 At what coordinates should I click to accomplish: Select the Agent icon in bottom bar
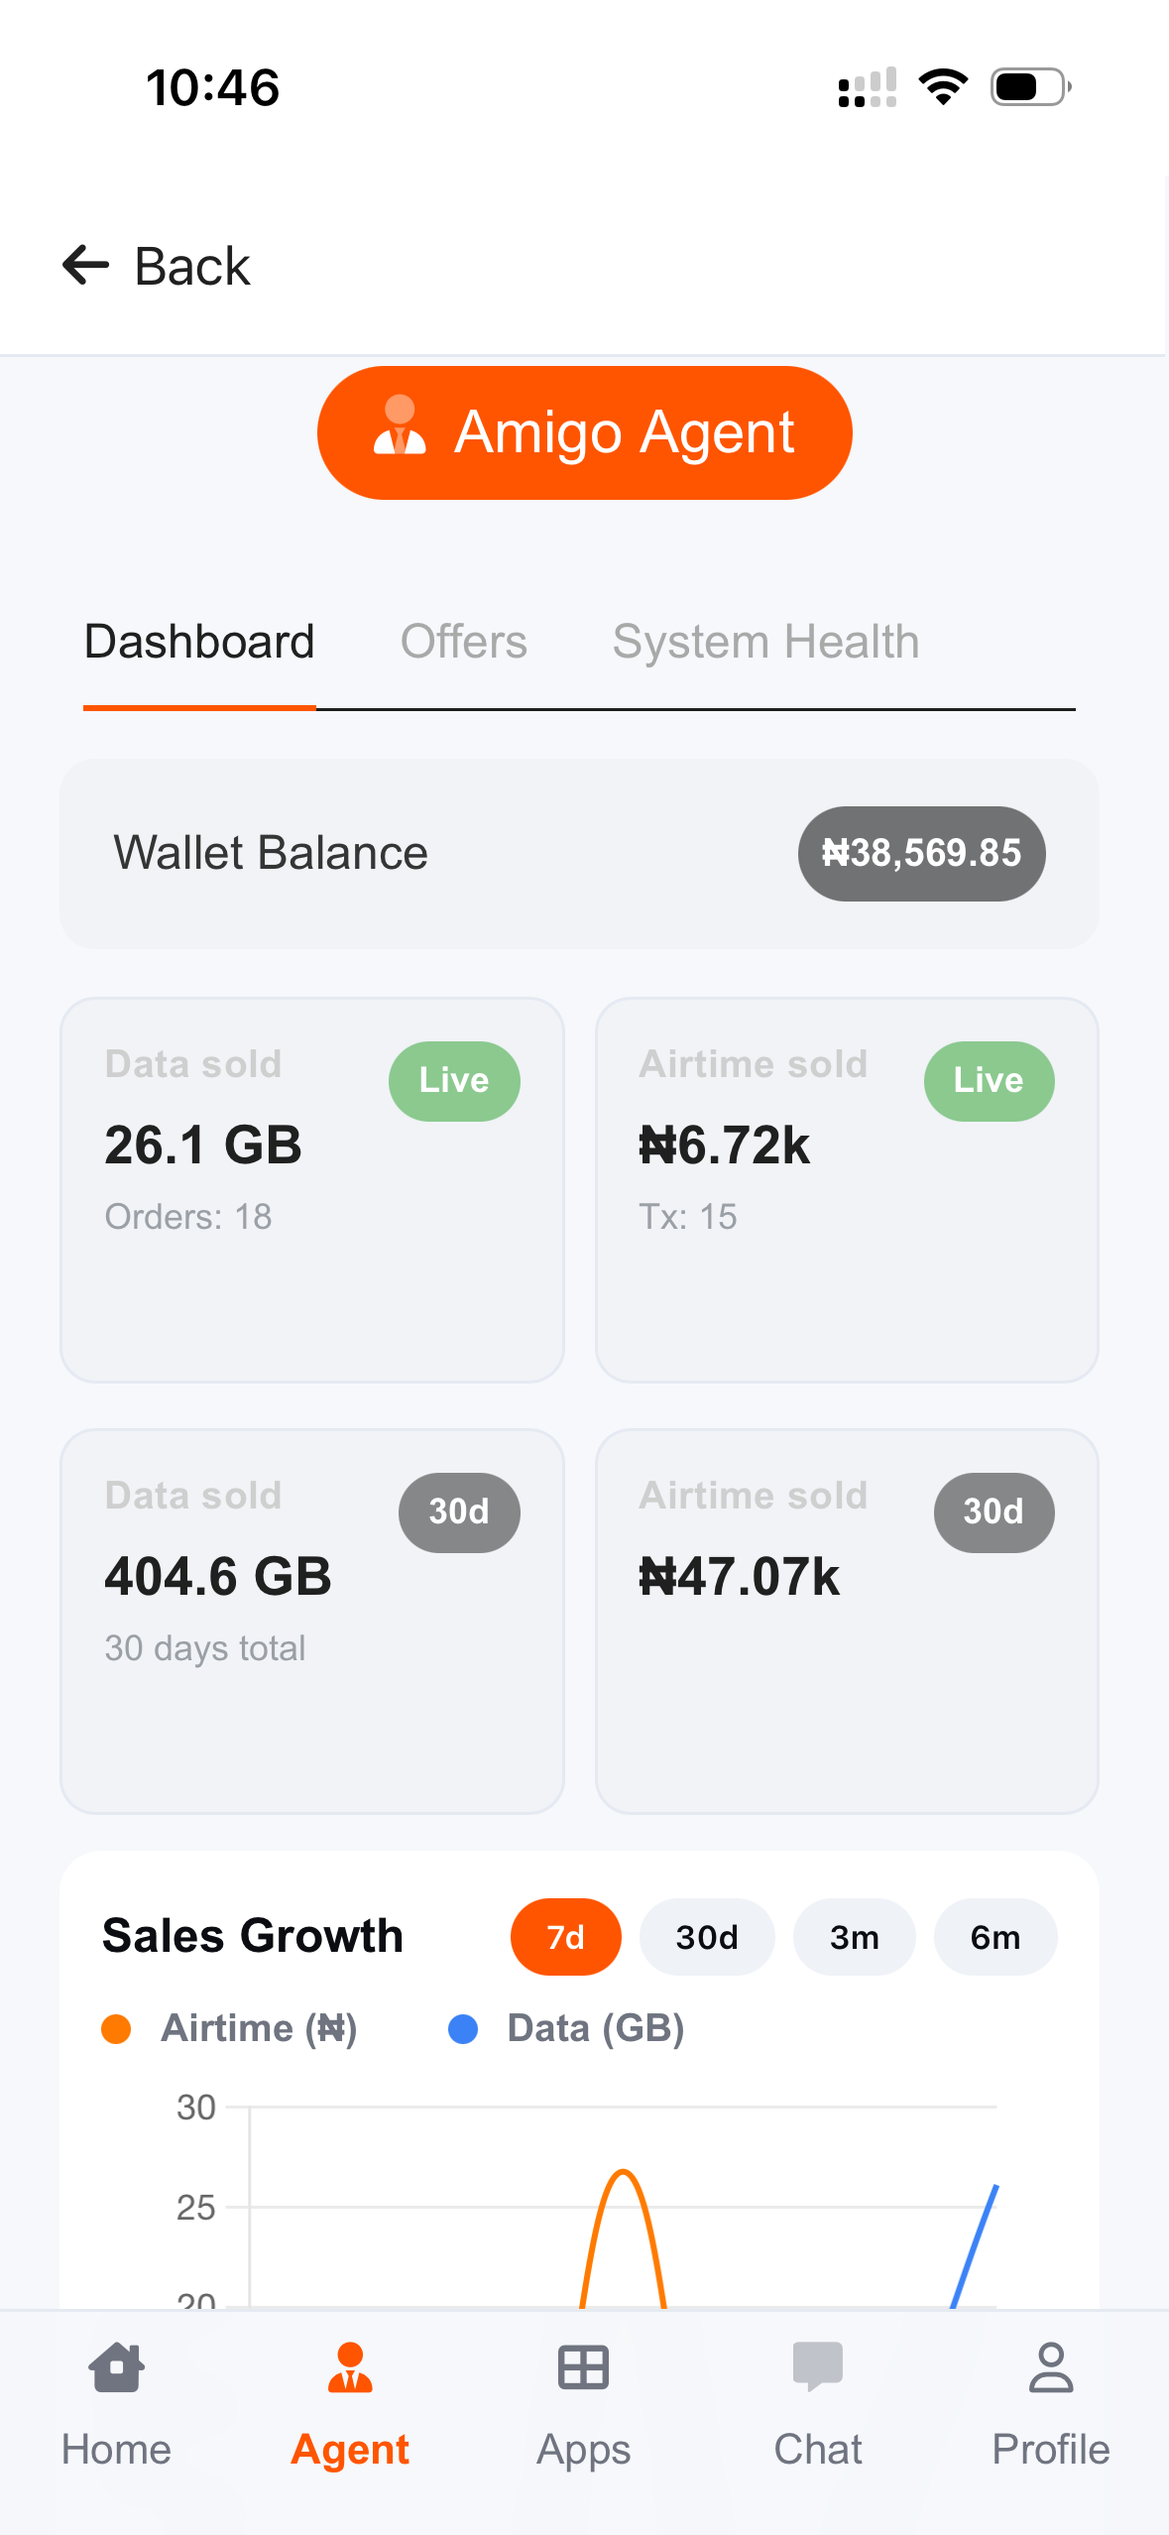coord(350,2367)
